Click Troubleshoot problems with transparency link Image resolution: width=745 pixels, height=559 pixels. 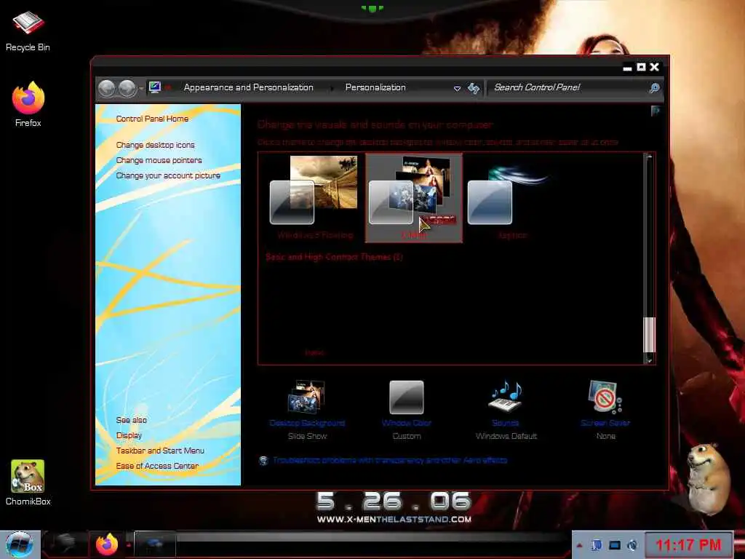(390, 460)
